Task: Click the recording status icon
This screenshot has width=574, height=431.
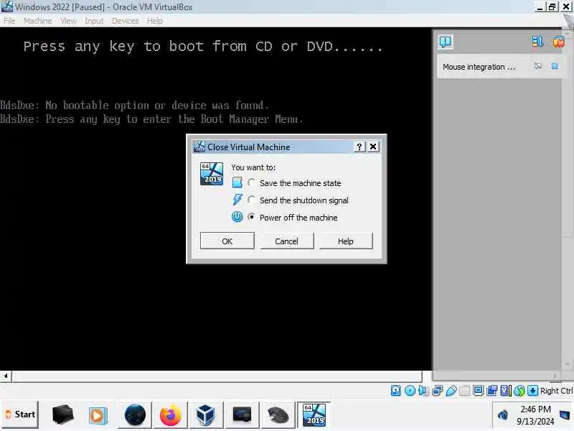Action: tap(491, 391)
